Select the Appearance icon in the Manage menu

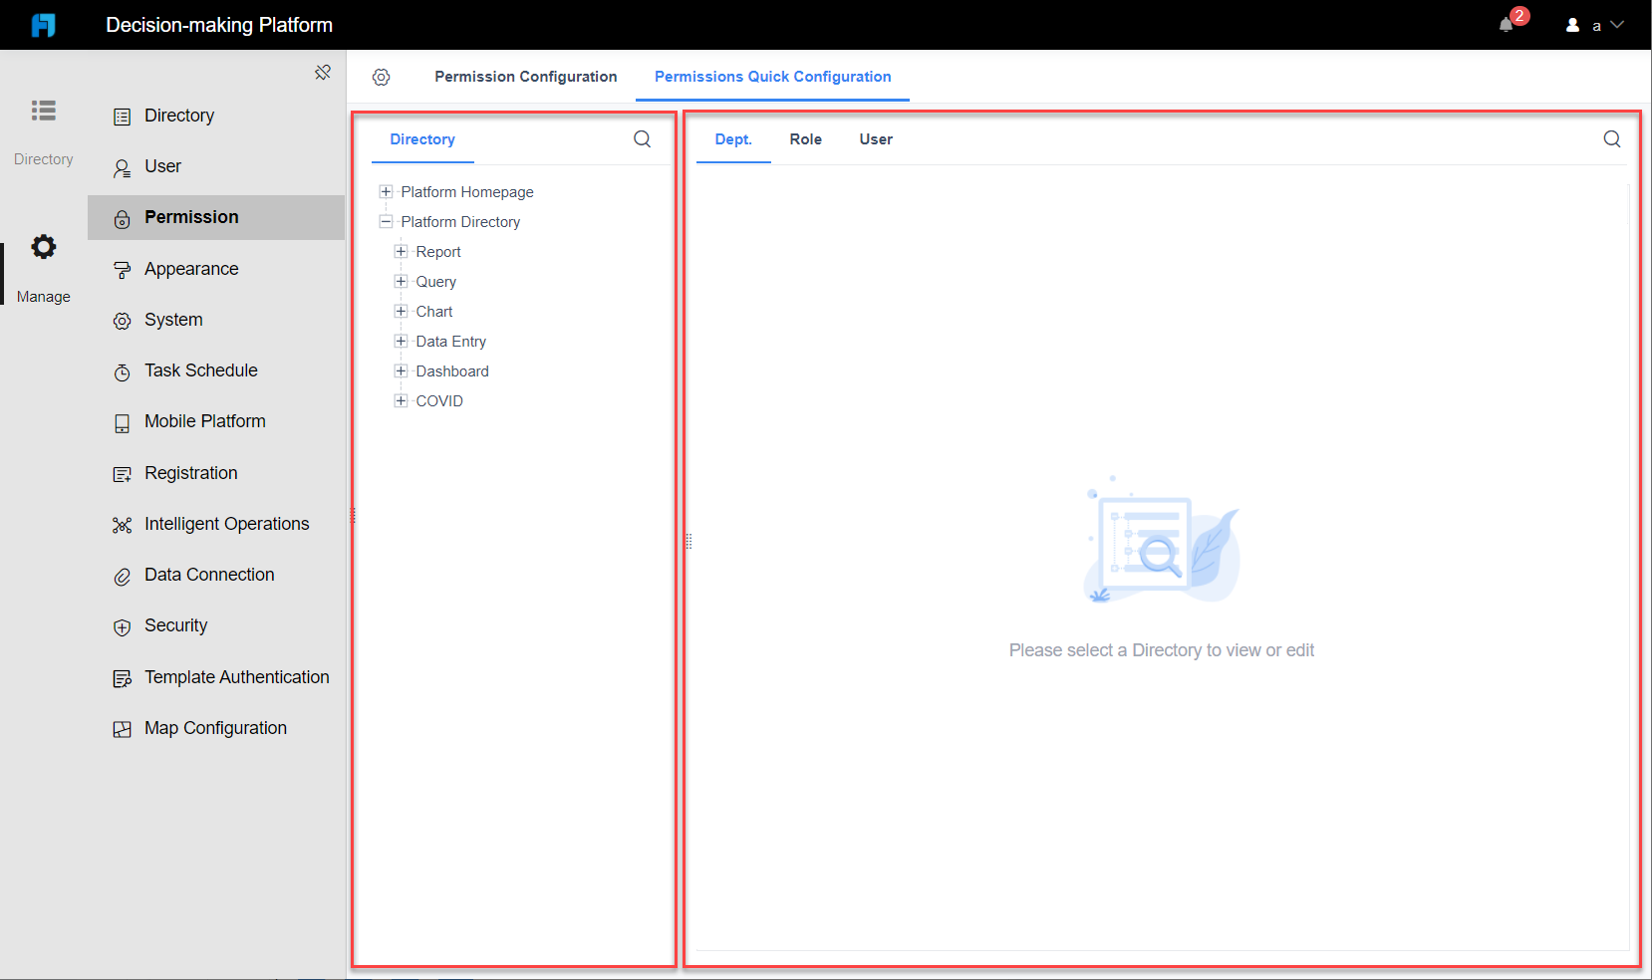click(122, 268)
